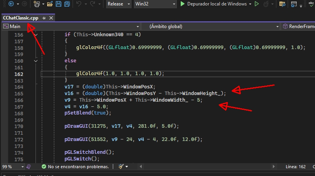Click the v9 WindowWidth_ assignment line
315x176 pixels.
coord(133,100)
